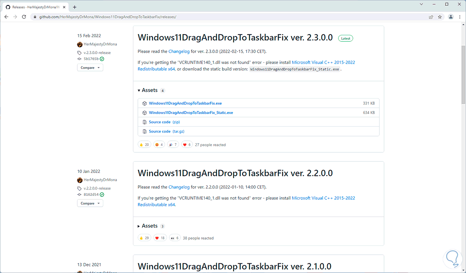466x273 pixels.
Task: Expand the Assets 3 section
Action: point(151,226)
